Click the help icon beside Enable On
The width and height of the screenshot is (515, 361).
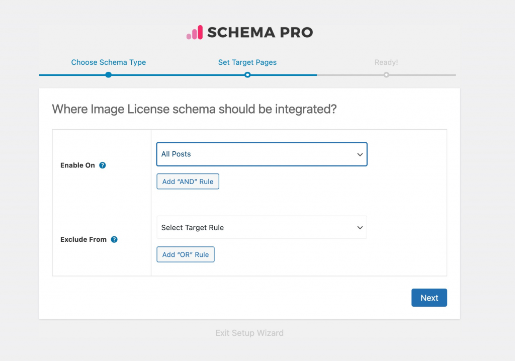click(x=103, y=165)
